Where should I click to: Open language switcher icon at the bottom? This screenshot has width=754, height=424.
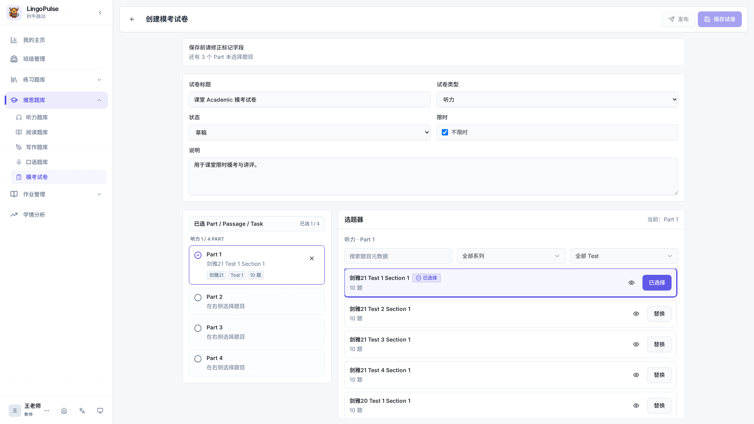click(82, 411)
